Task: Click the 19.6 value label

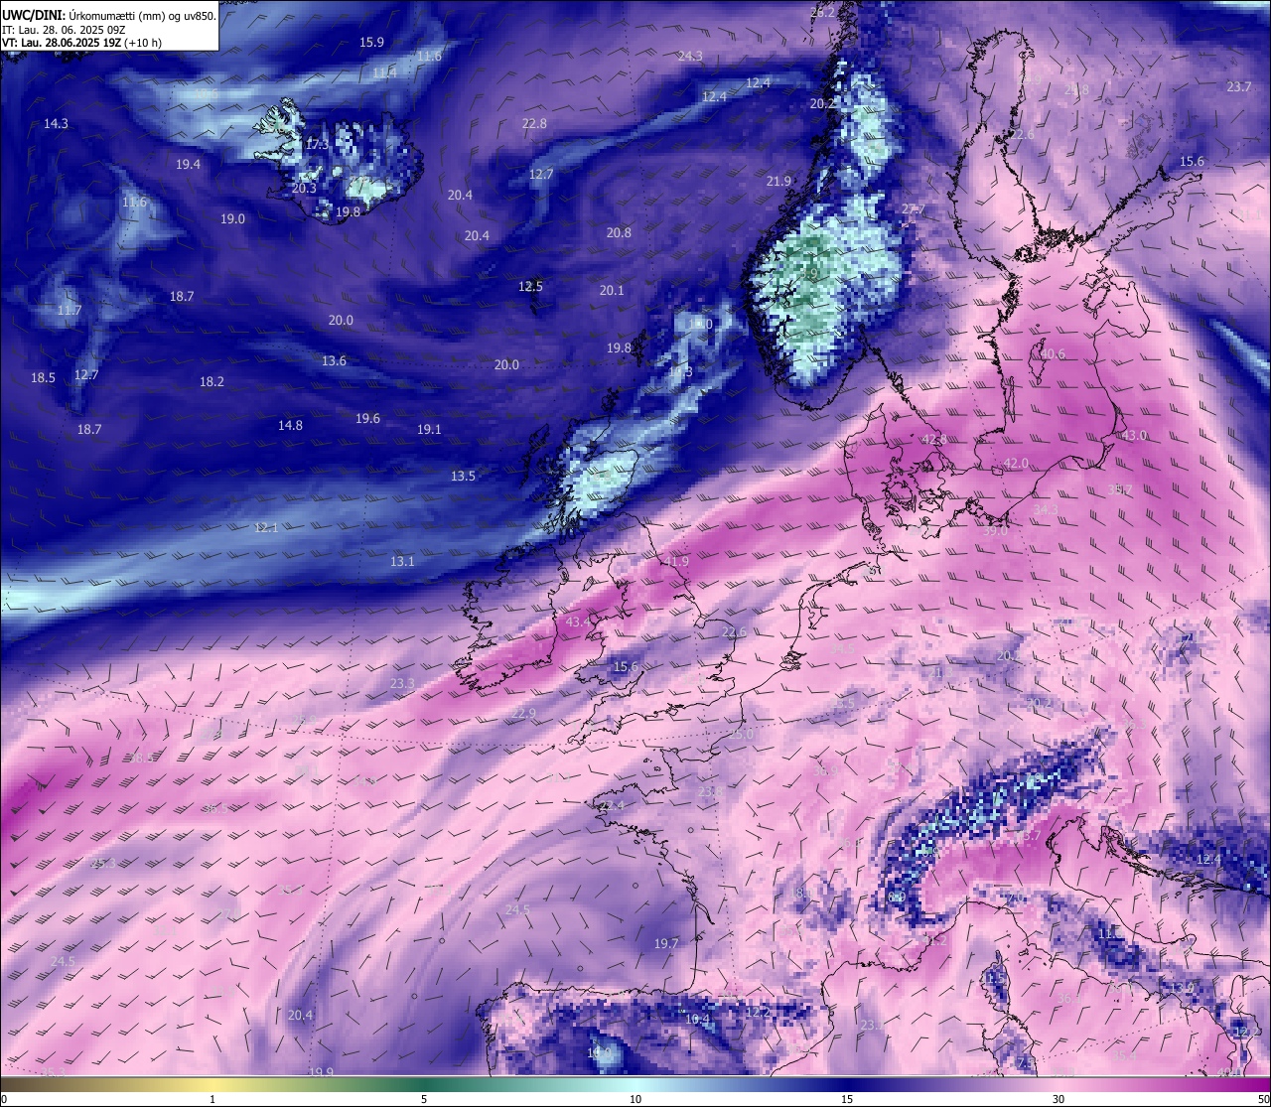Action: (x=367, y=419)
